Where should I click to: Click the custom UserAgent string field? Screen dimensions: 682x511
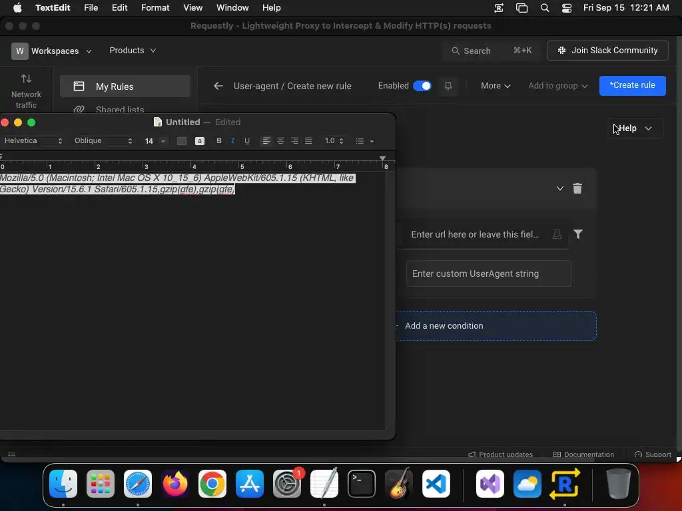[488, 273]
